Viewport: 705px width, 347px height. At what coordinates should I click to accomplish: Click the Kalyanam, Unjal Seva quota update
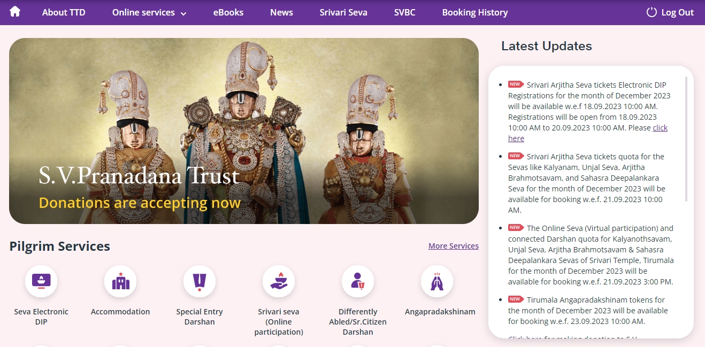(x=587, y=183)
